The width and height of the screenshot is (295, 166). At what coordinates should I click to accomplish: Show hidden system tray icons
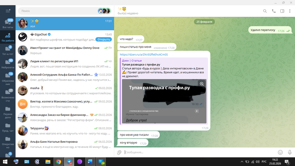tap(242, 162)
